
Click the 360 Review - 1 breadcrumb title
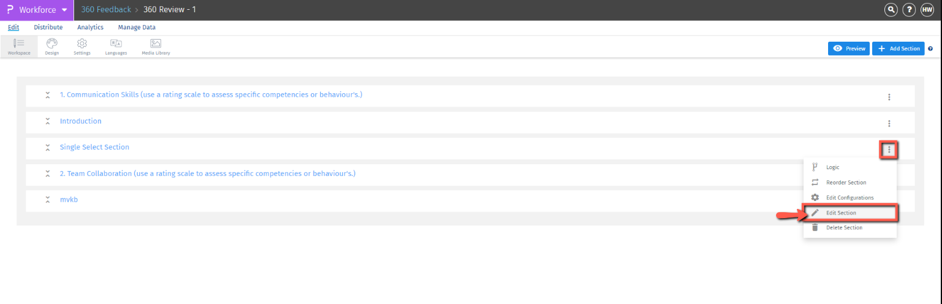170,10
